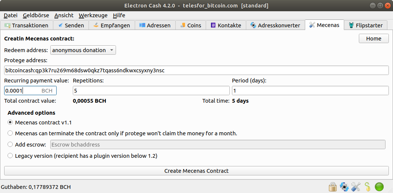
Task: Minimize the Electron Cash window
Action: pos(373,5)
